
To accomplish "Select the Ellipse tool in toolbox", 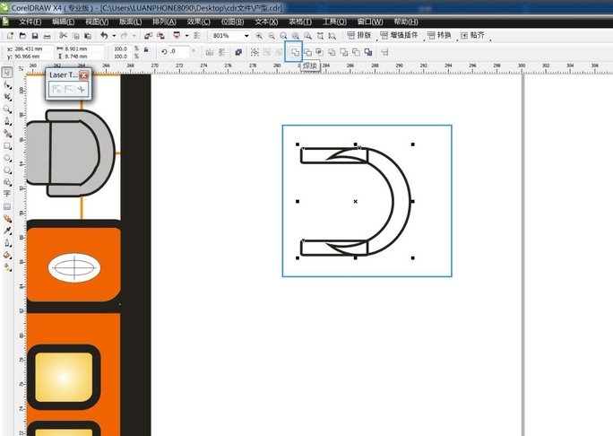I will click(7, 157).
